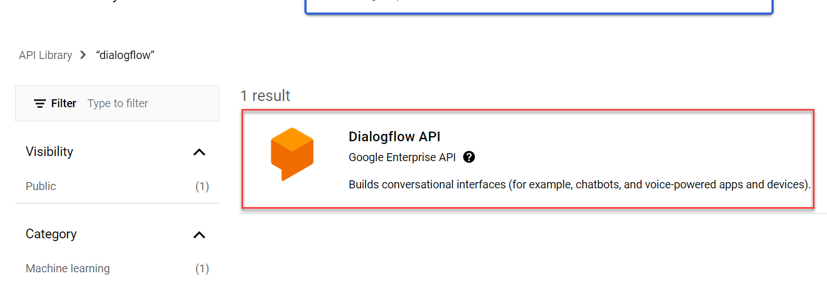Open the Dialogflow API title link
This screenshot has width=827, height=295.
point(395,137)
